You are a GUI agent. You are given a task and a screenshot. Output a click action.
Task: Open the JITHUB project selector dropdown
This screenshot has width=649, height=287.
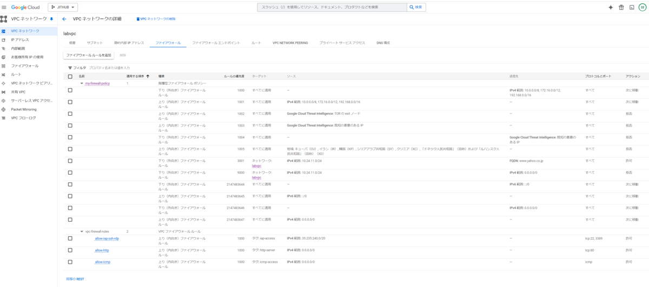63,7
